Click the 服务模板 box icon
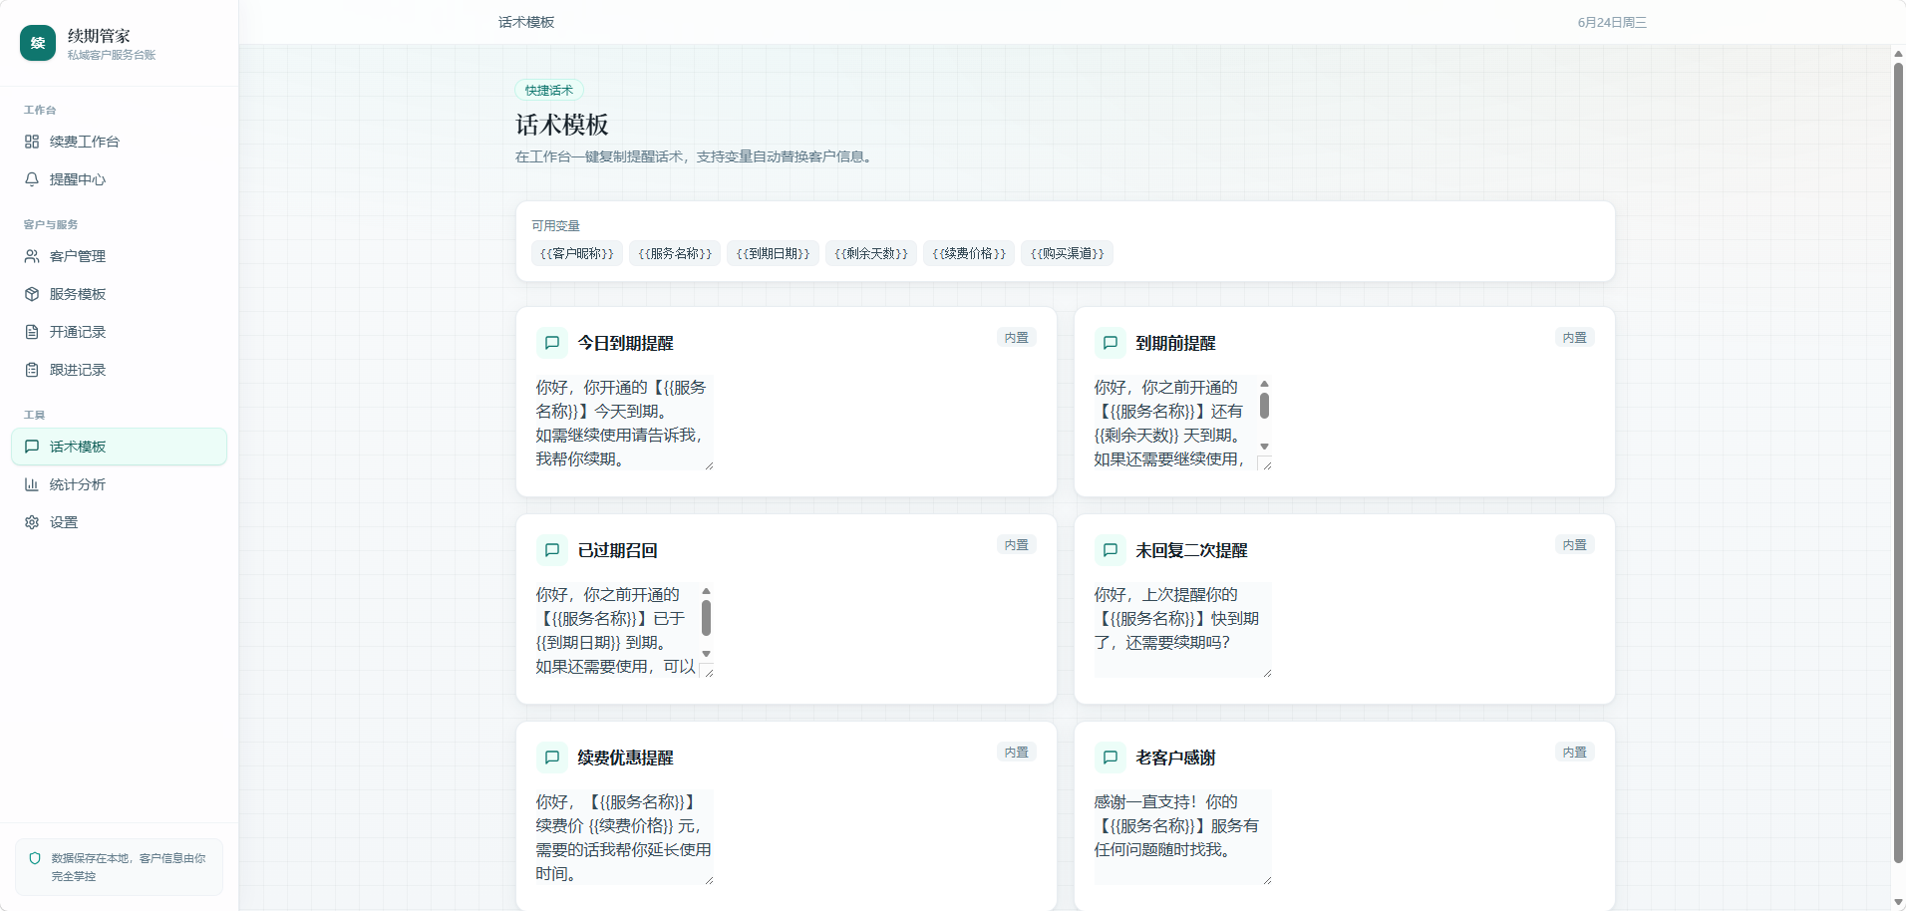1906x911 pixels. click(32, 294)
